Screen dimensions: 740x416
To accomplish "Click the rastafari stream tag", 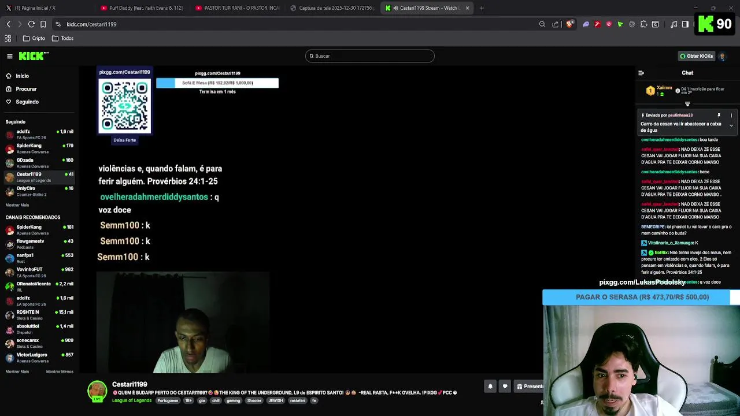I will [x=297, y=400].
